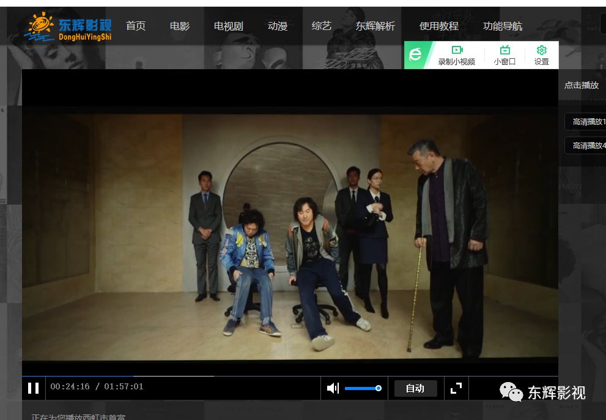Click the 点击播放 heading text
The height and width of the screenshot is (420, 606).
pos(582,85)
